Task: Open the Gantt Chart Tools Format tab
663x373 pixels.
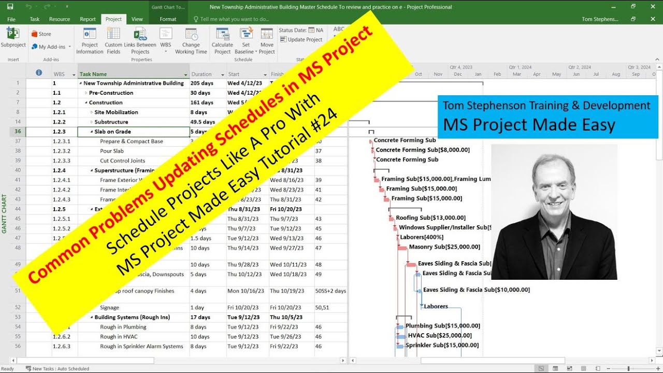Action: pos(168,19)
